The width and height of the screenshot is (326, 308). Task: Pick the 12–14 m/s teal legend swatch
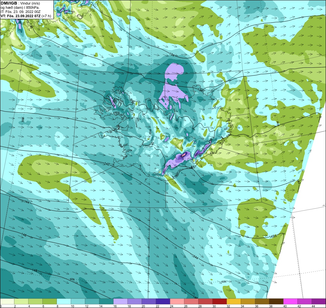coord(92,301)
